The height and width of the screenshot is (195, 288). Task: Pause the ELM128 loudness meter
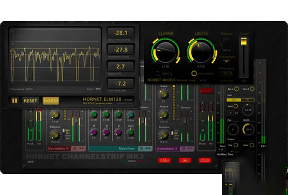15,100
